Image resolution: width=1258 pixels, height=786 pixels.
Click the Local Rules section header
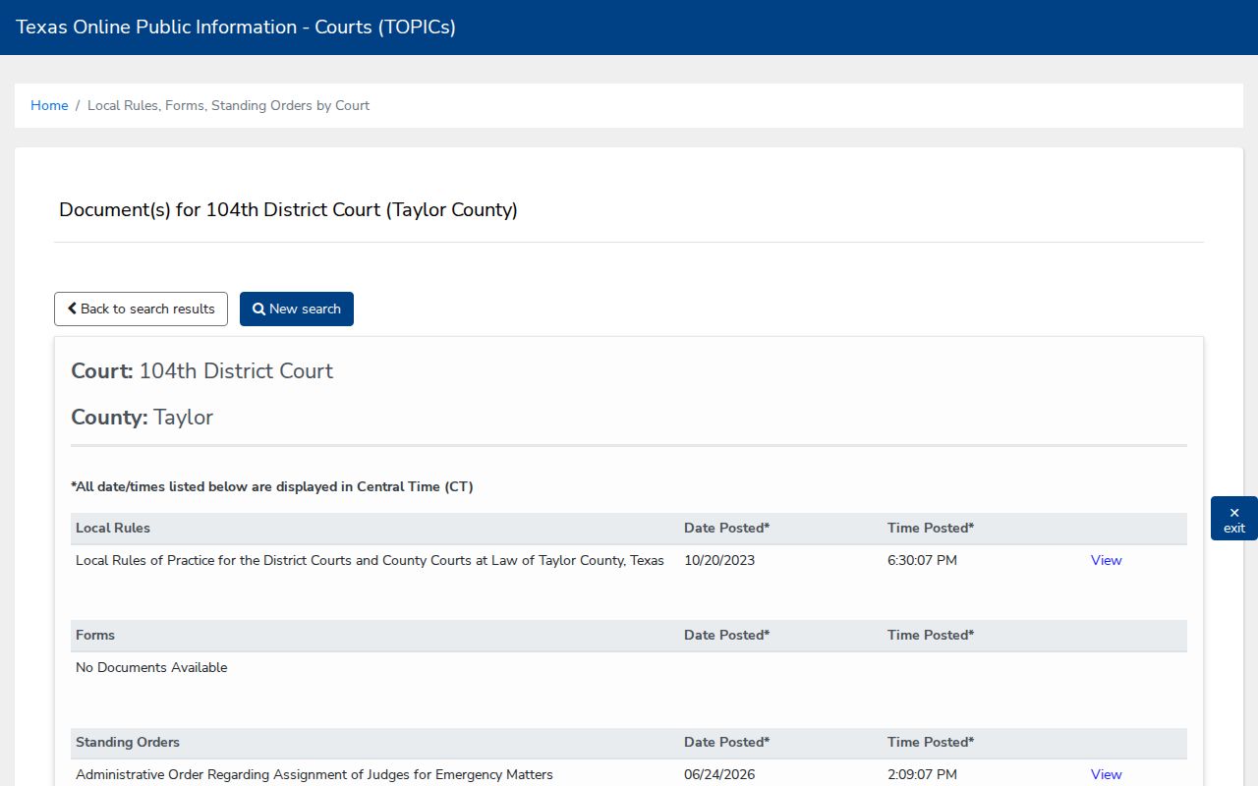[x=113, y=528]
